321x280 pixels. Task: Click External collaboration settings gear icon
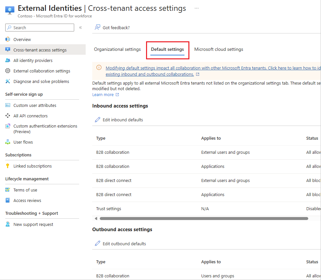pos(8,71)
